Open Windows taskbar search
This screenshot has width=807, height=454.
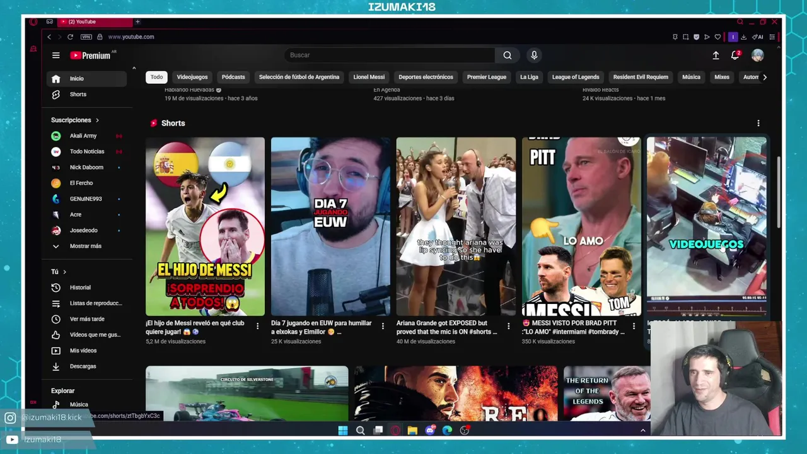(360, 431)
